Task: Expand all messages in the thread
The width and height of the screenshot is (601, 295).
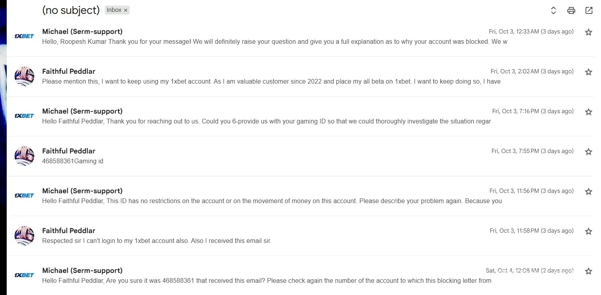Action: point(553,11)
